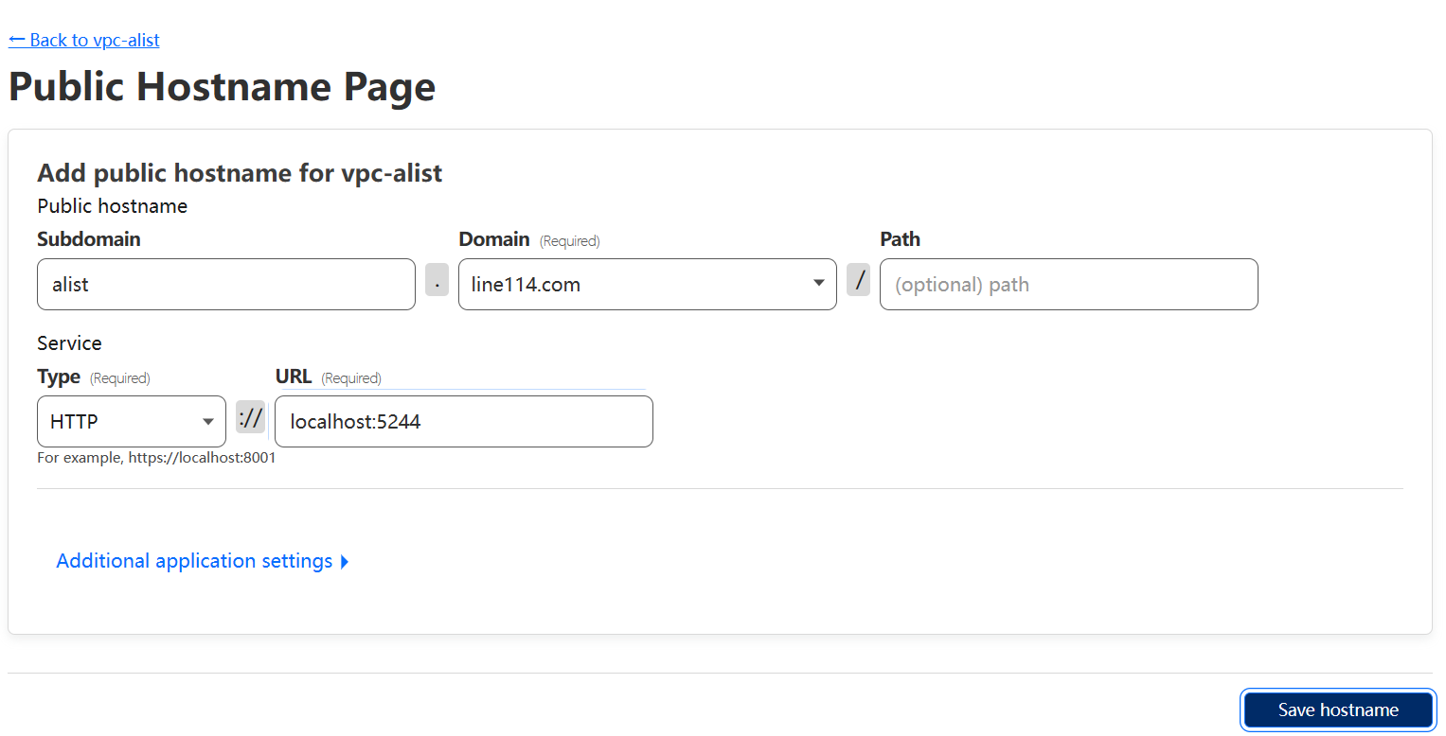Click the URL field with localhost:5244
Screen dimensions: 1446x736
click(x=464, y=421)
